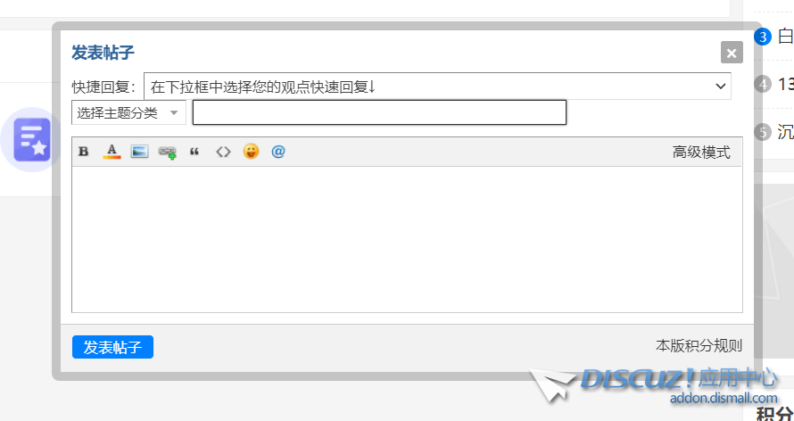794x421 pixels.
Task: Submit with the blue 发表帖子 button
Action: [112, 347]
